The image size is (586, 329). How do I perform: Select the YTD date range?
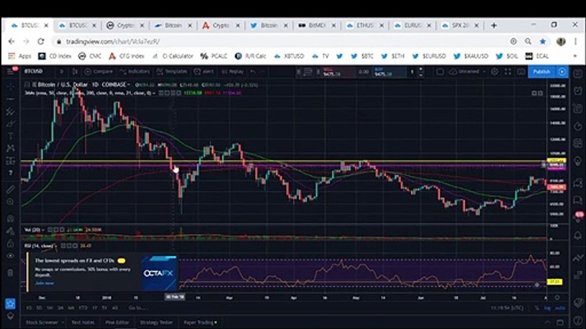83,308
